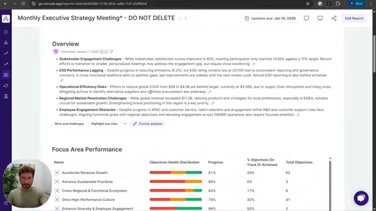Click the 81% progress value
Image resolution: width=376 pixels, height=211 pixels.
[x=212, y=172]
